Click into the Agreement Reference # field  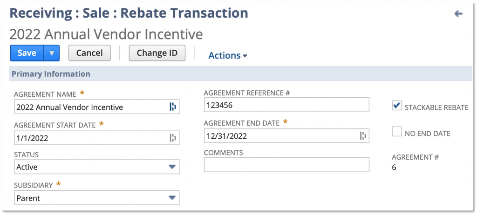286,105
